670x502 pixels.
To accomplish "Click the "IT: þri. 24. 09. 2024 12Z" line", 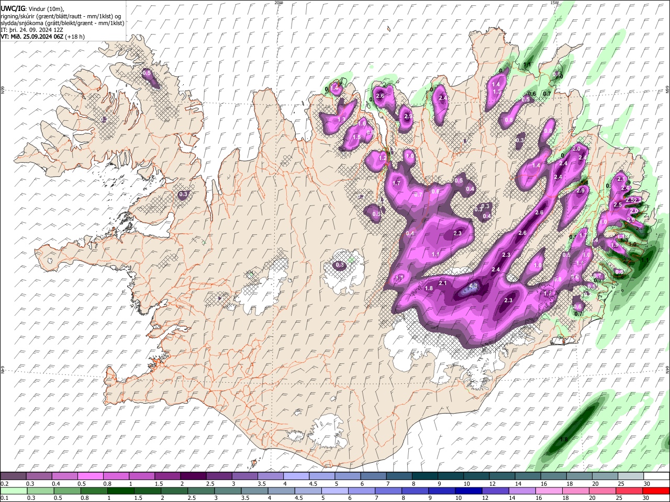I will pyautogui.click(x=32, y=30).
